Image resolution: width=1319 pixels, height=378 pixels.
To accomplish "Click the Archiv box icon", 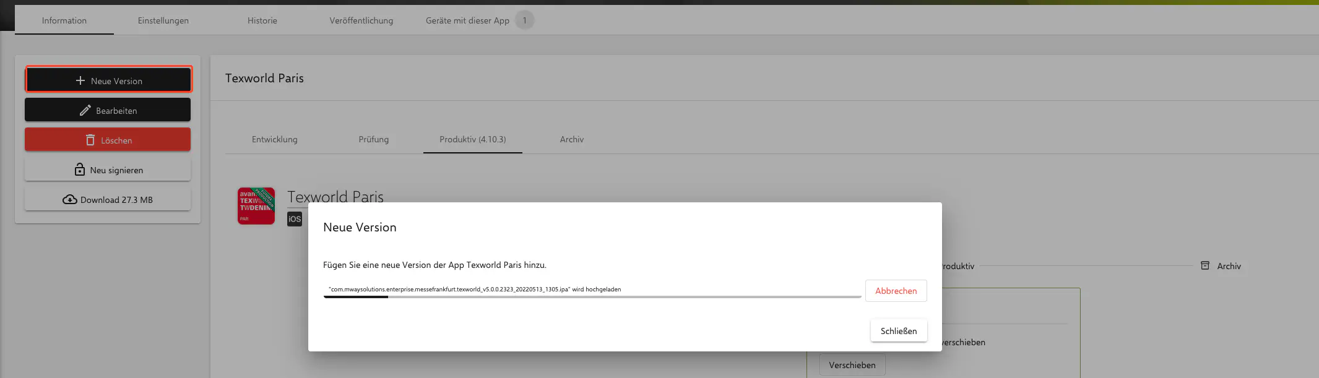I will [x=1205, y=265].
